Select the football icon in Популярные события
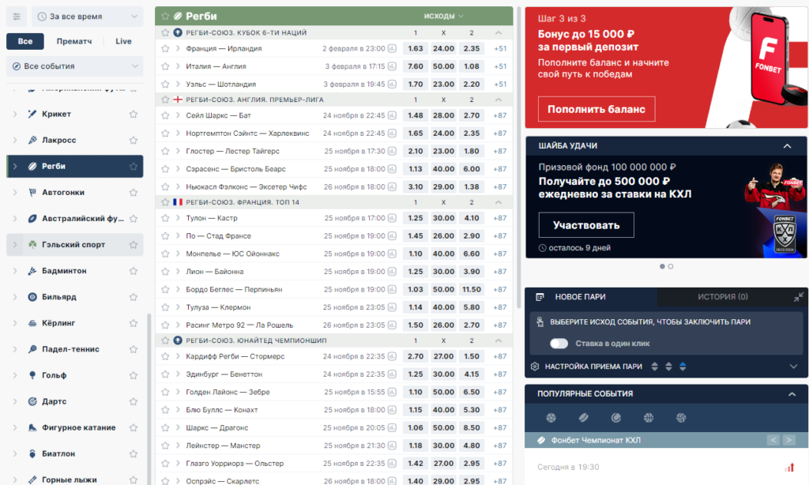This screenshot has height=485, width=809. click(x=551, y=417)
